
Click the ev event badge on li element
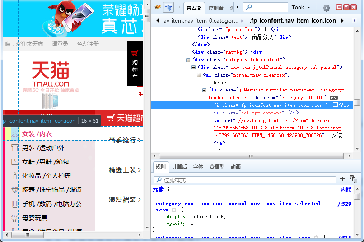pos(334,98)
